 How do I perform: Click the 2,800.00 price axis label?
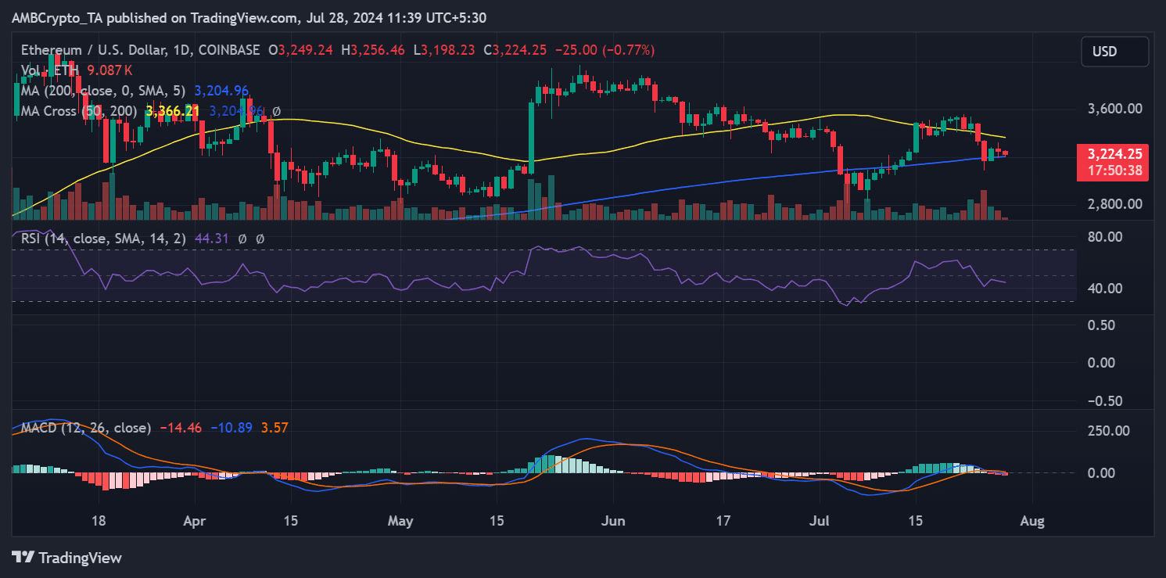point(1115,204)
